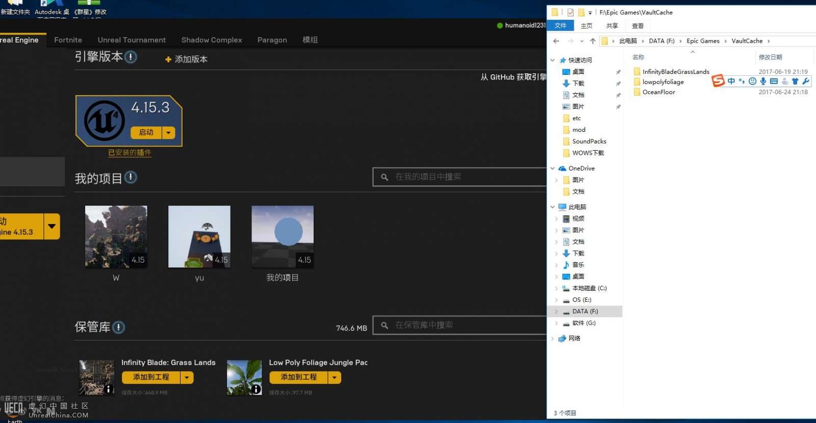Viewport: 816px width, 423px height.
Task: Click the info badge on Infinity Blade thumbnail
Action: (108, 389)
